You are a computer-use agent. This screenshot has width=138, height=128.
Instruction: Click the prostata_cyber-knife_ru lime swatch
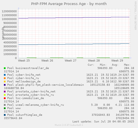(5, 95)
